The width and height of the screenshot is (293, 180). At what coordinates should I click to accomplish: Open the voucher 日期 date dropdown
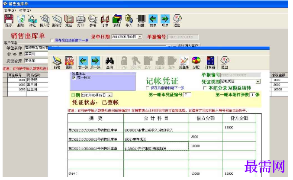click(x=110, y=95)
